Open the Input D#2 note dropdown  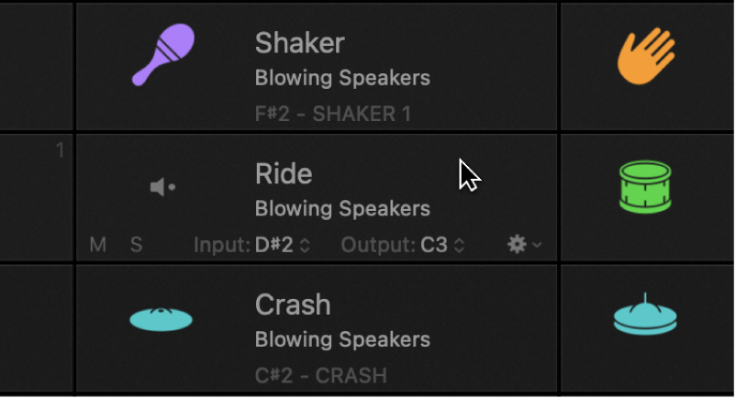tap(282, 245)
